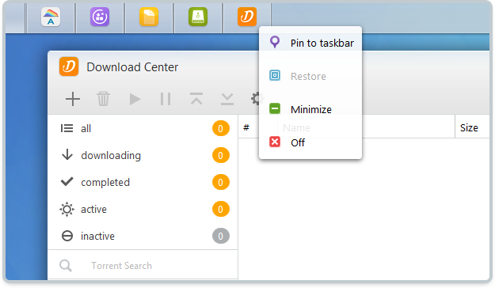Show inactive tasks

coord(143,236)
